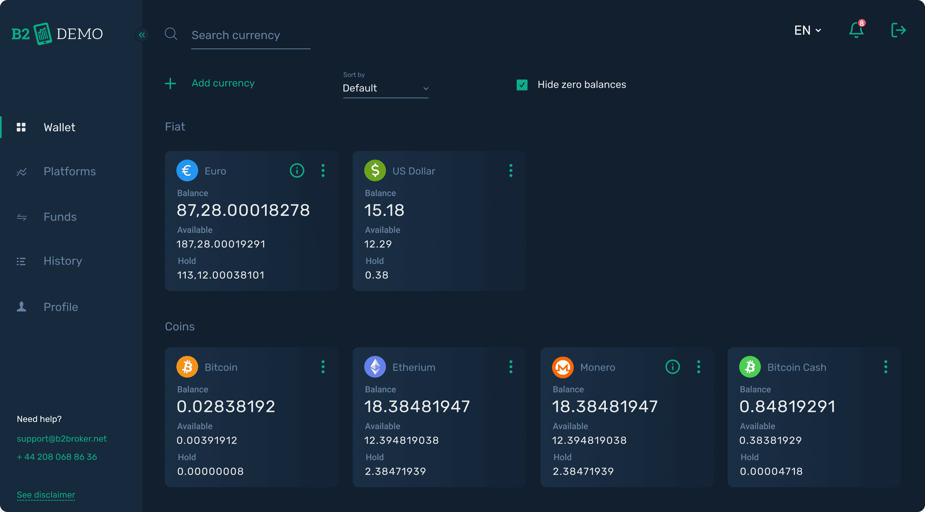Open the Funds sidebar item

tap(60, 217)
